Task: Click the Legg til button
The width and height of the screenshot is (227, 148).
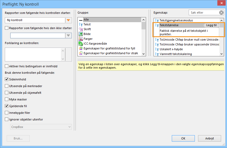Action: click(211, 25)
